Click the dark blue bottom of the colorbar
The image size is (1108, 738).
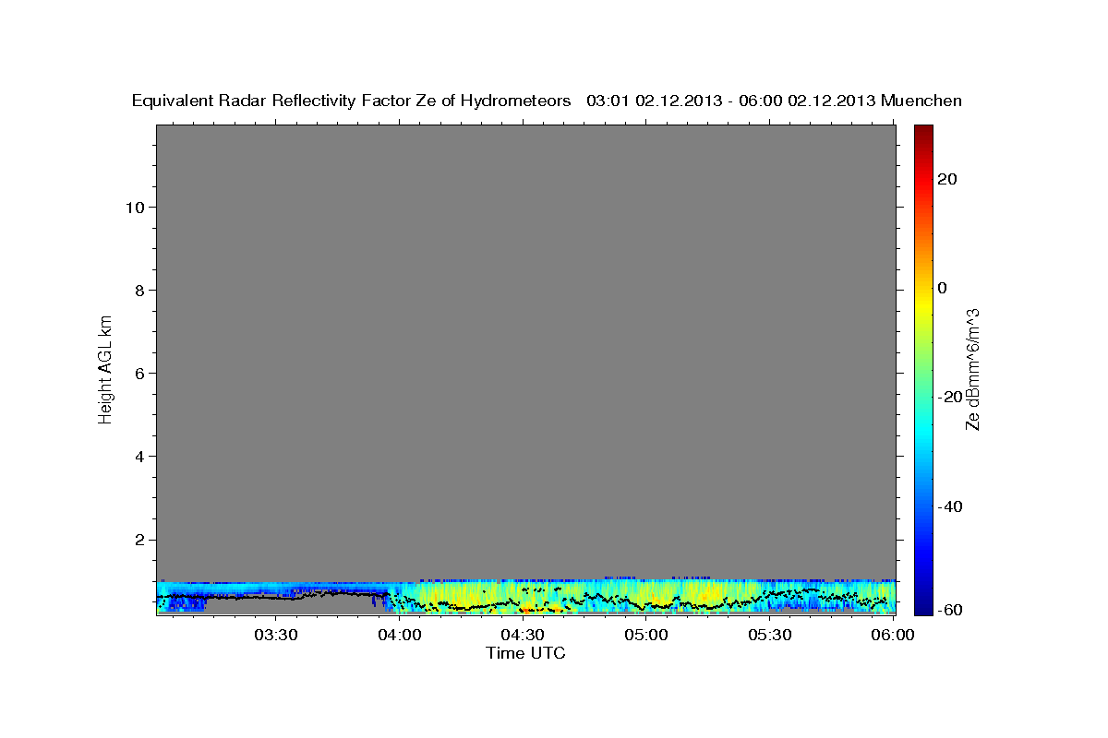click(x=924, y=606)
